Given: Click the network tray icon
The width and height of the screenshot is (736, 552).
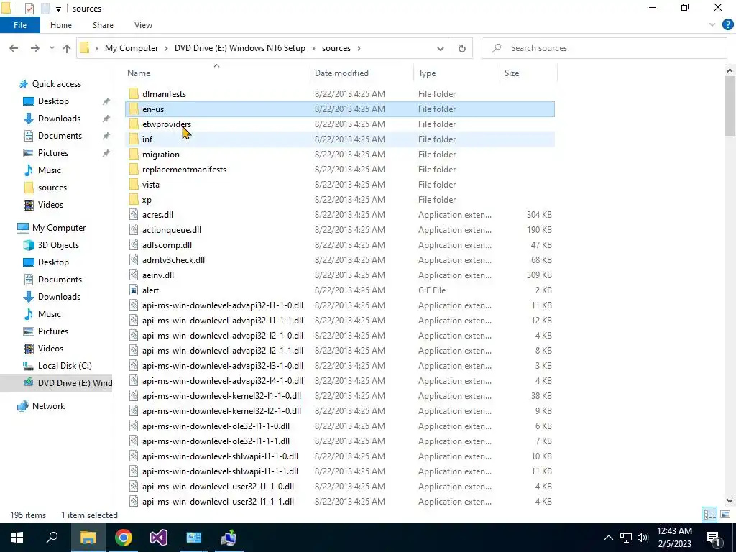Looking at the screenshot, I should point(626,538).
